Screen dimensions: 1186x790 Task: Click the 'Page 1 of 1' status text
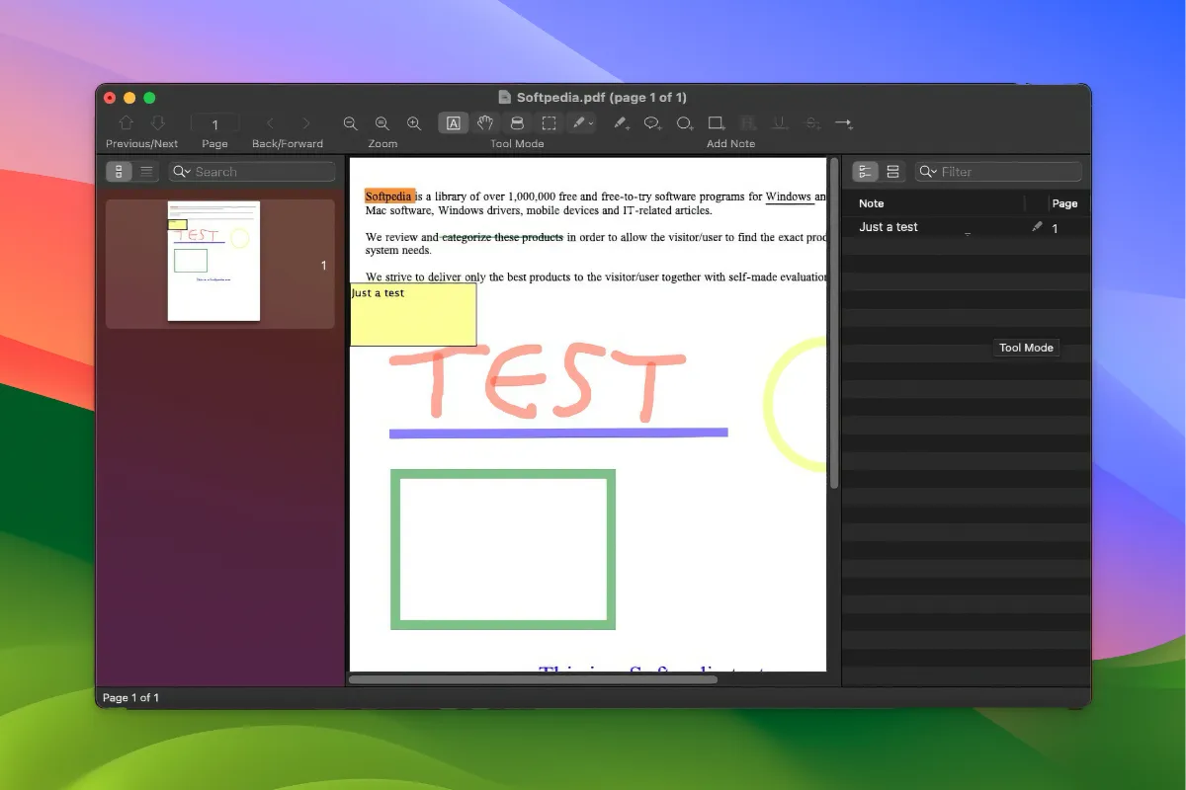click(x=131, y=698)
